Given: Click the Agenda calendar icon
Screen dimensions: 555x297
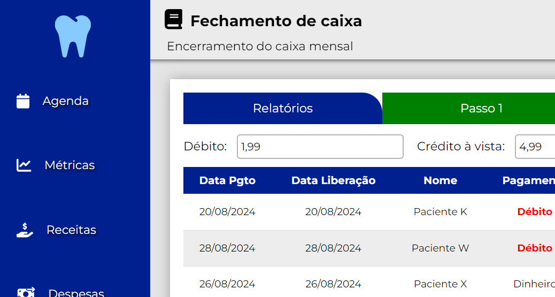Looking at the screenshot, I should (23, 101).
